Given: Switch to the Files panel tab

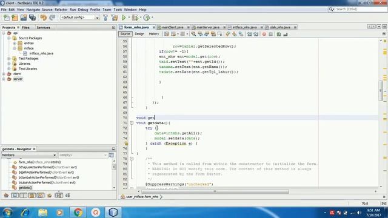Looking at the screenshot, I should pos(25,27).
